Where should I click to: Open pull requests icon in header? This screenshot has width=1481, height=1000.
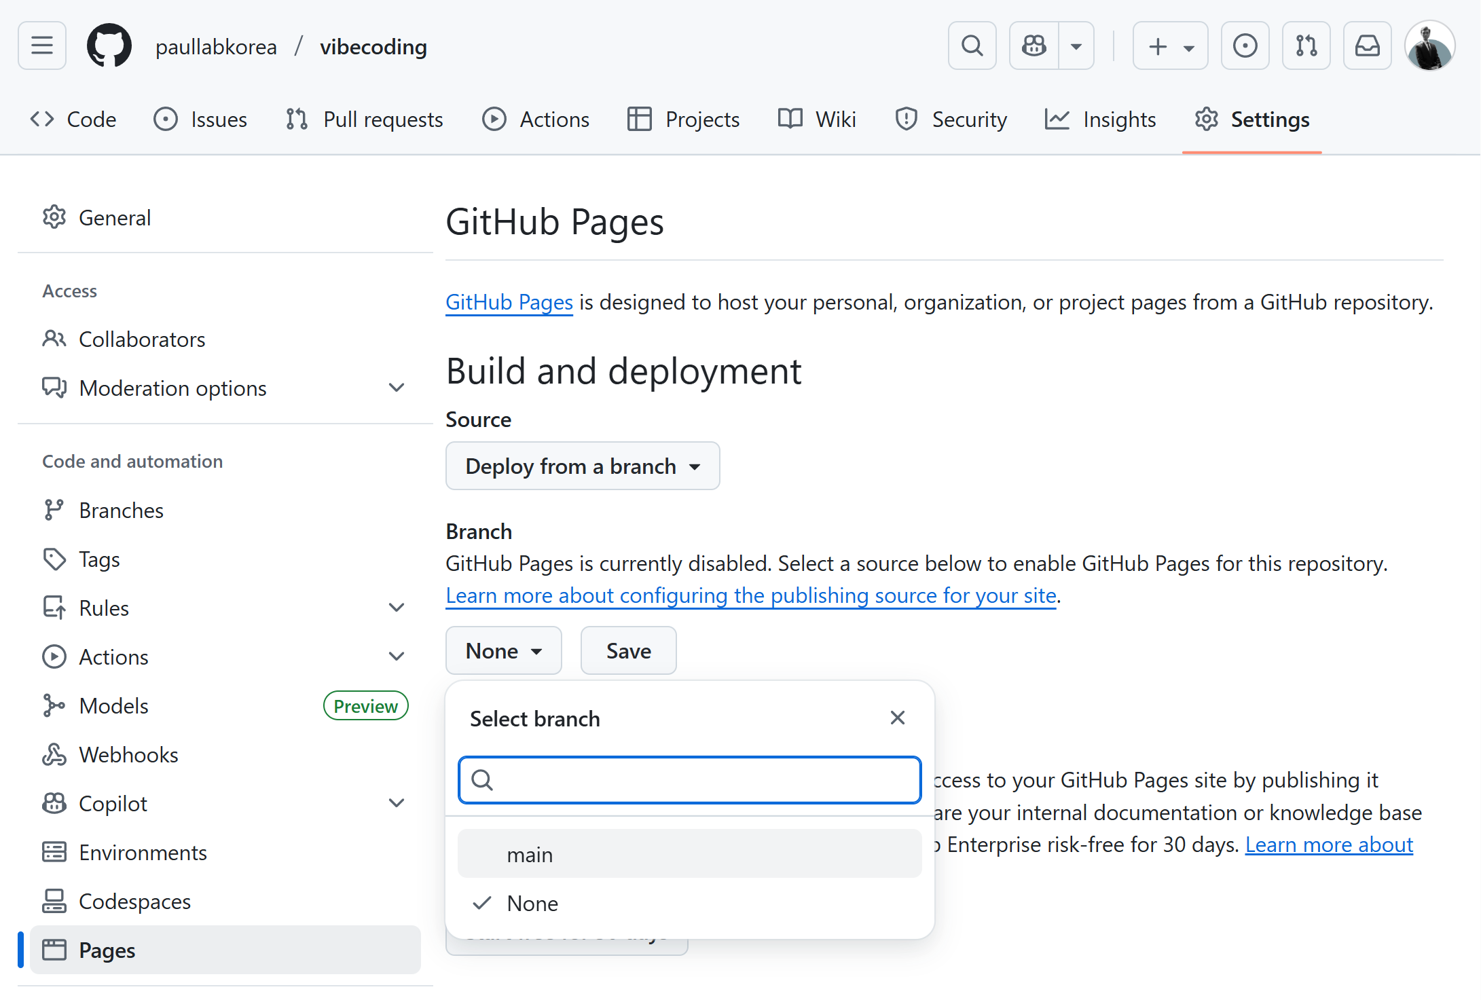(x=1306, y=46)
